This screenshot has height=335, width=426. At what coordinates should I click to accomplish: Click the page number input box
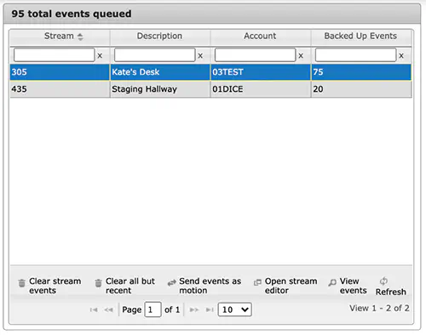(153, 309)
